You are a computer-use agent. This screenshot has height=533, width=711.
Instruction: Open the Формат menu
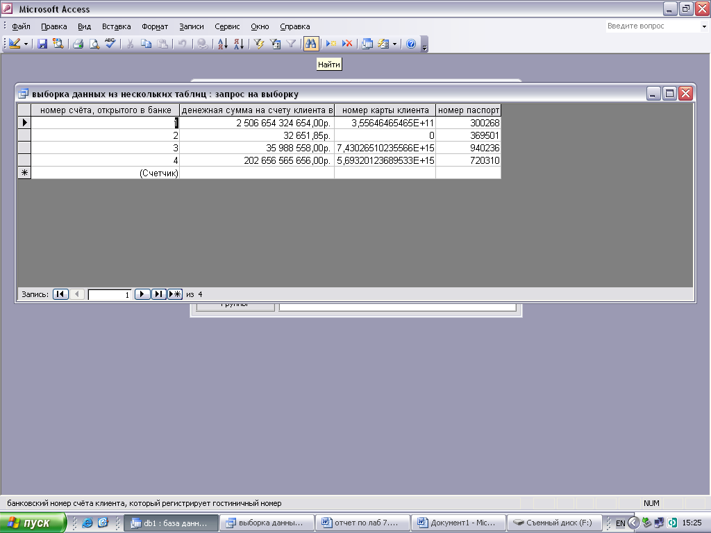click(x=155, y=26)
